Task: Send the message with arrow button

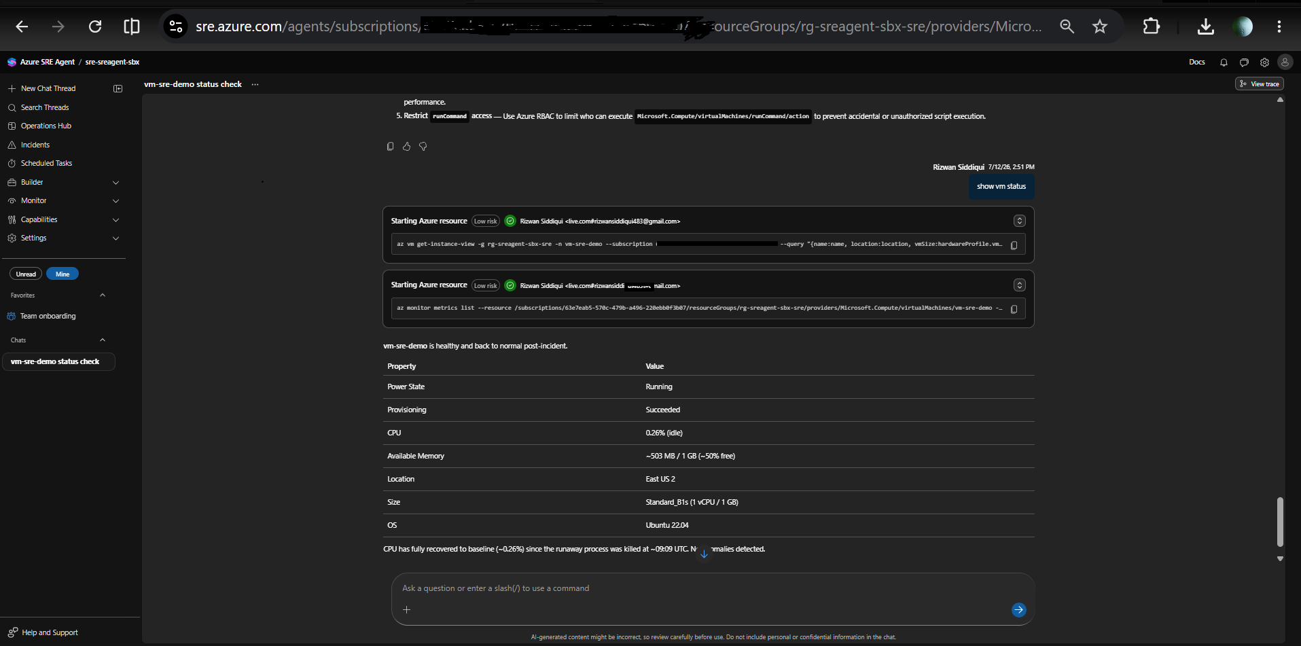Action: coord(1018,609)
